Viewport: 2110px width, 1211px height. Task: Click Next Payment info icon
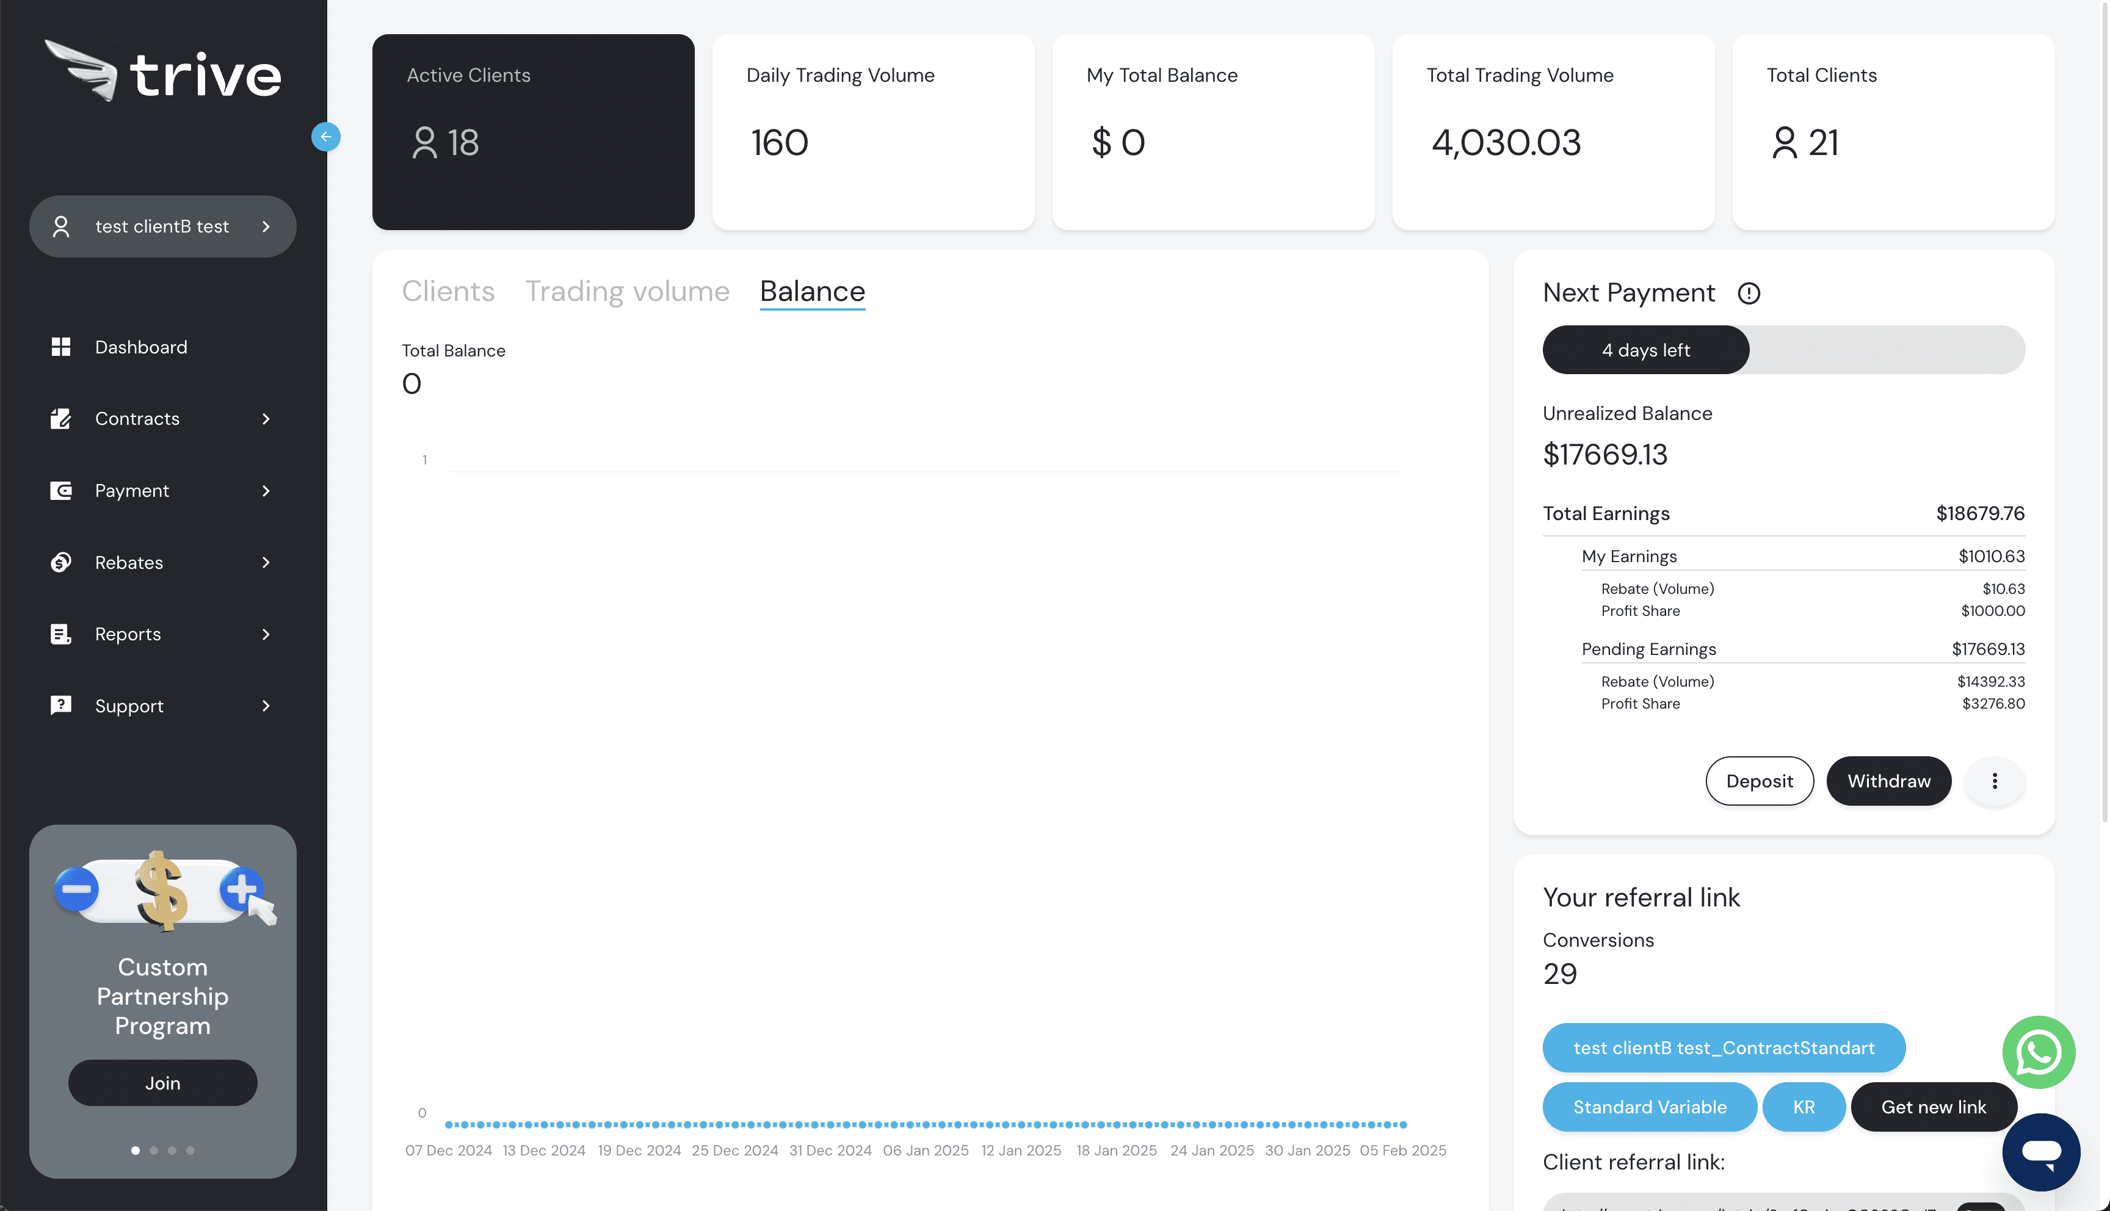coord(1748,293)
